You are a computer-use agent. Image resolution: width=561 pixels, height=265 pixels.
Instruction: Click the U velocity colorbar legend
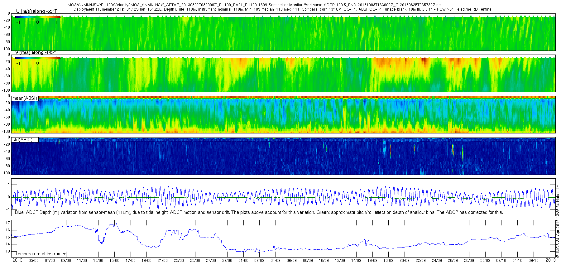(x=38, y=17)
